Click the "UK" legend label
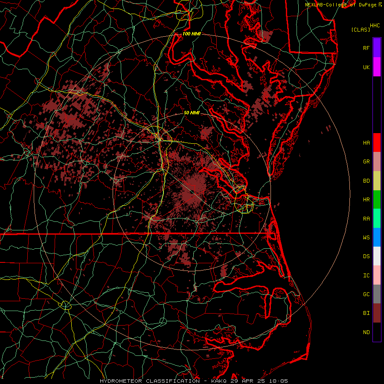The image size is (384, 384). pyautogui.click(x=366, y=67)
